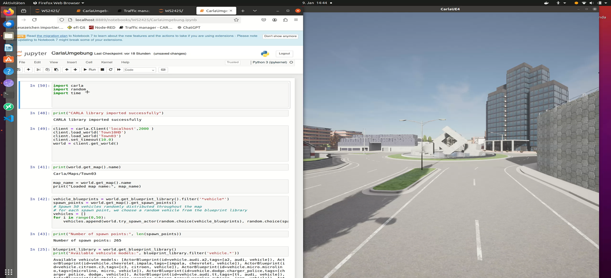Cut the selected cell with scissors icon
This screenshot has width=611, height=278.
coord(38,70)
